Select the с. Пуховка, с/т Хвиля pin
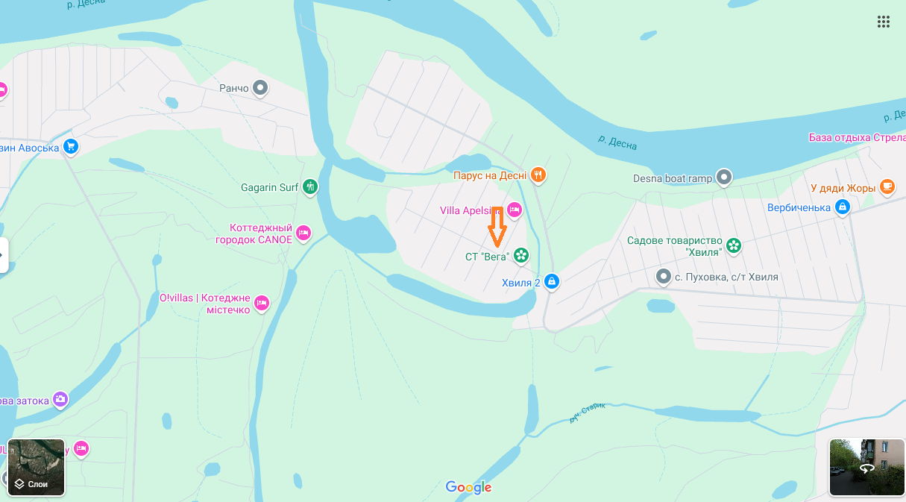This screenshot has width=906, height=502. pos(664,277)
